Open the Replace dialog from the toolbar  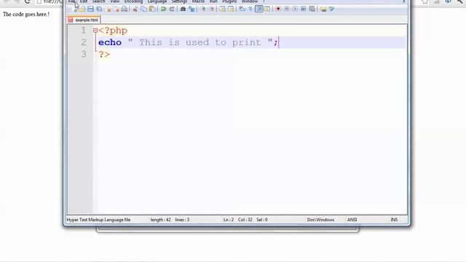click(x=191, y=9)
